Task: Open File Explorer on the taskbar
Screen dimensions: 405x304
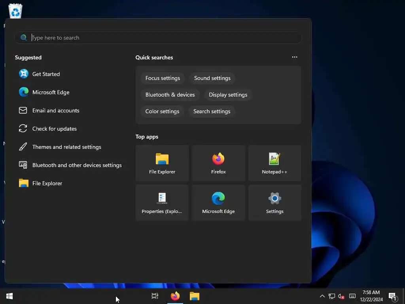Action: tap(195, 296)
